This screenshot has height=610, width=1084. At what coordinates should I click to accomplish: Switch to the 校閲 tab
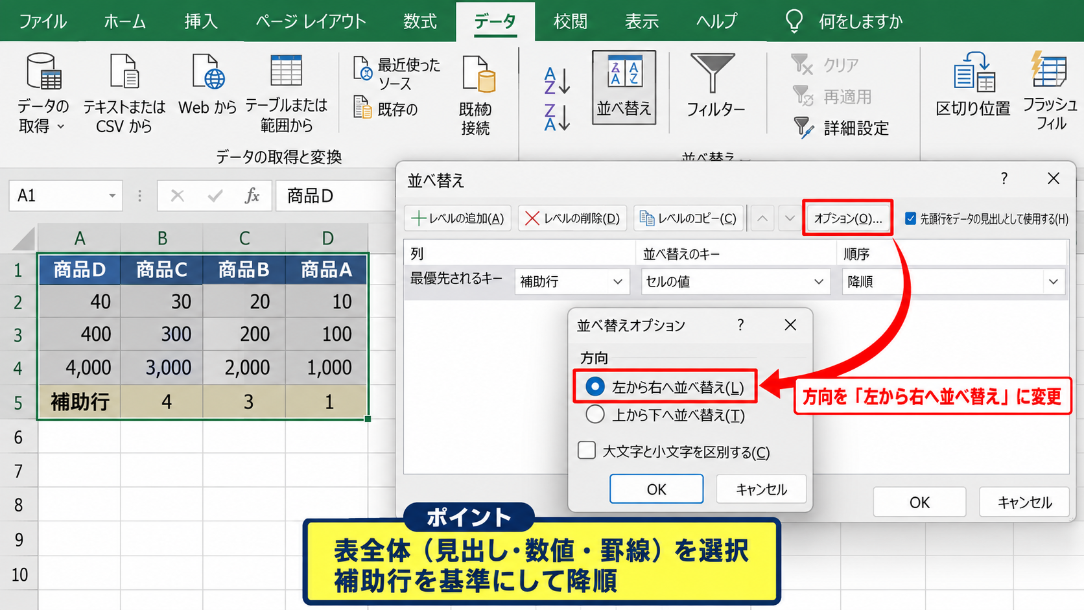point(571,21)
